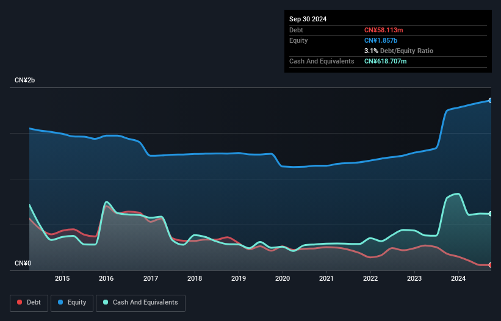Screen dimensions: 501x321
Task: Click the 2024 x-axis label
Action: tap(458, 278)
